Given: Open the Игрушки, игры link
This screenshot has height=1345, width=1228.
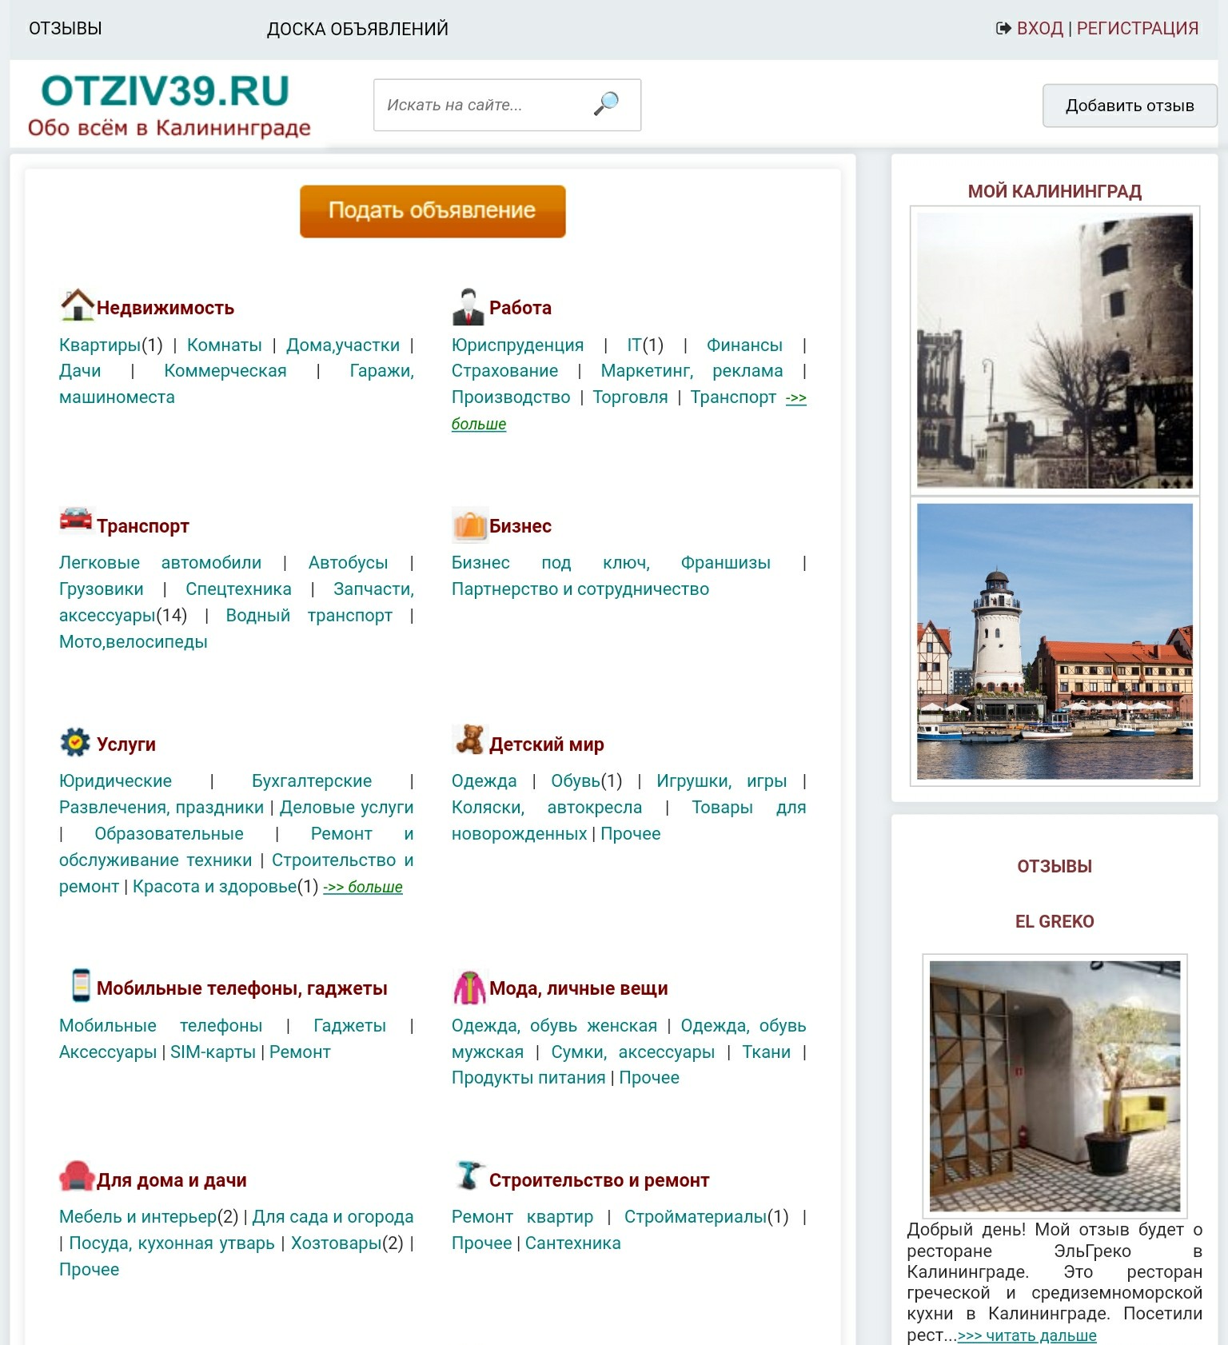Looking at the screenshot, I should click(722, 780).
